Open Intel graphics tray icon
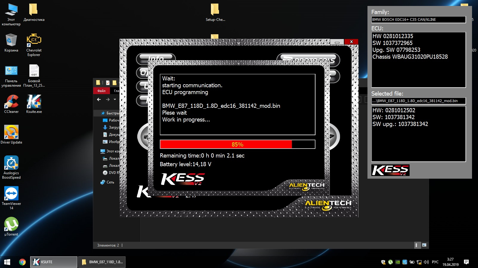The width and height of the screenshot is (478, 268). tap(405, 262)
